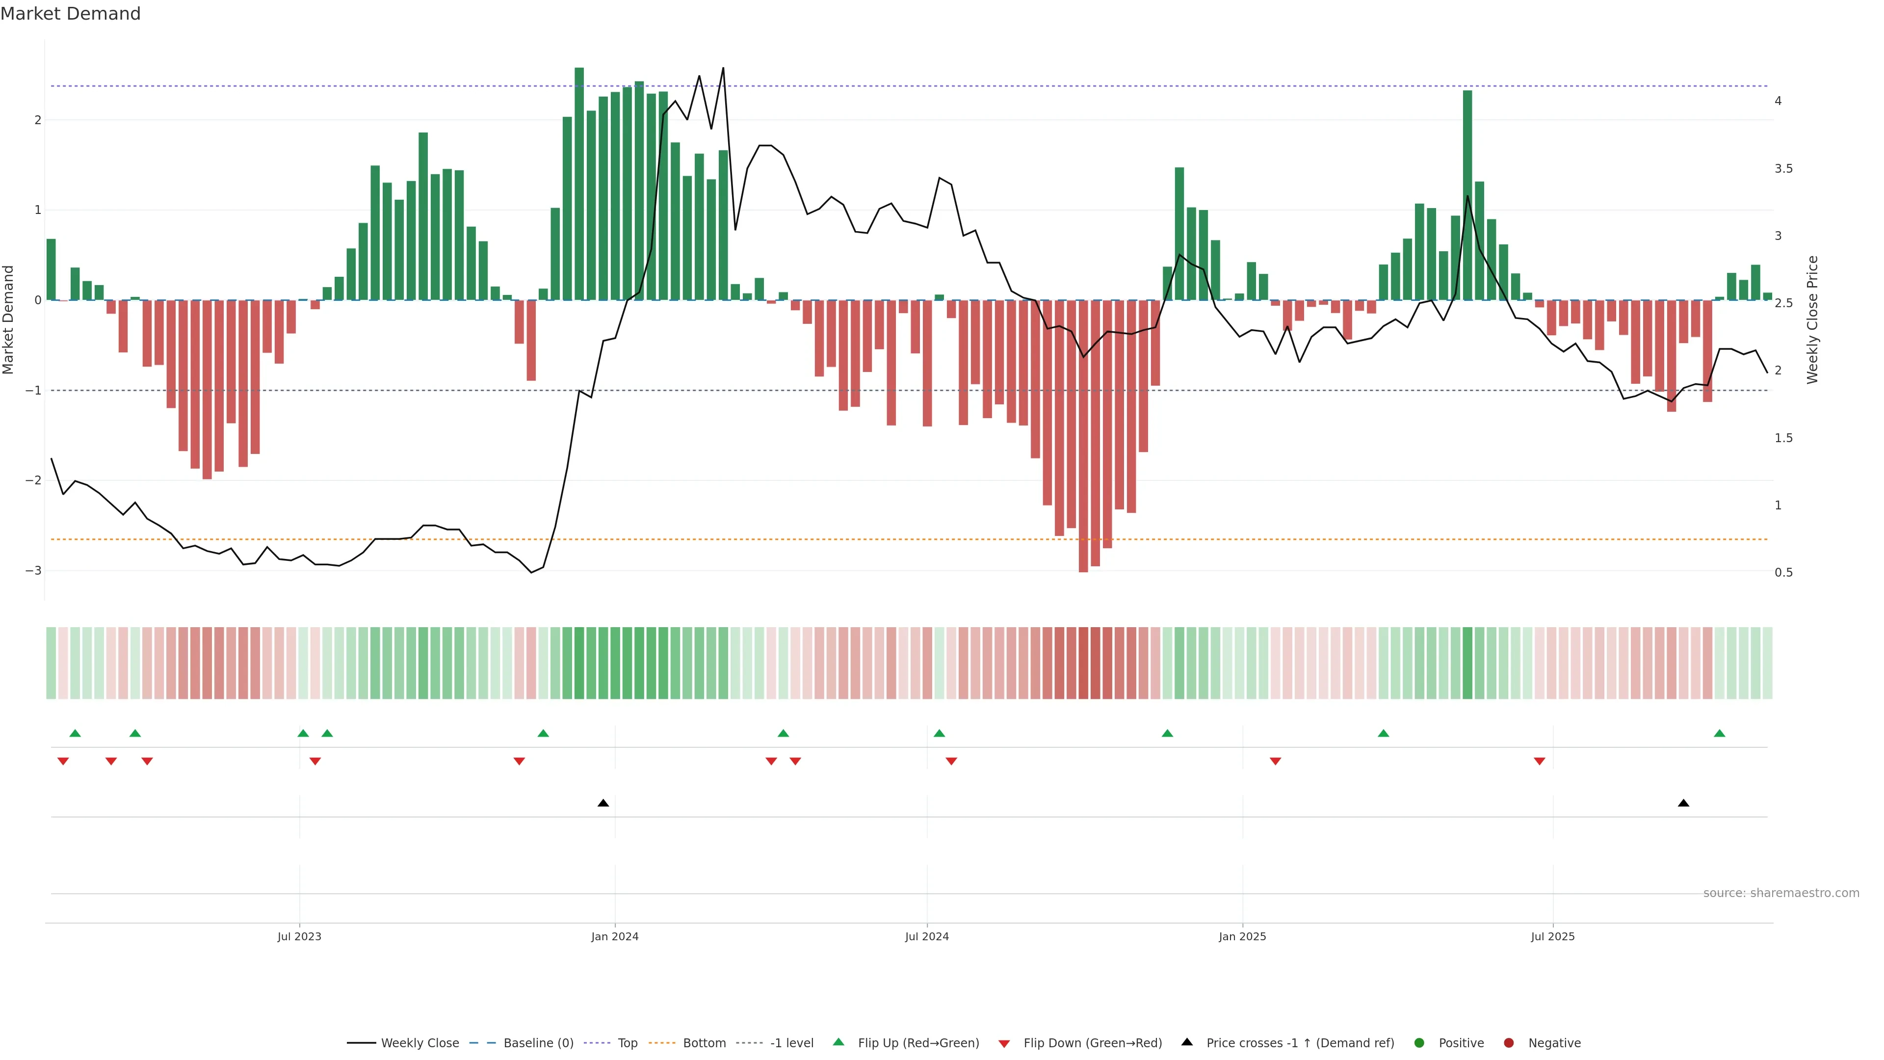
Task: Click the Market Demand chart title
Action: pyautogui.click(x=70, y=14)
